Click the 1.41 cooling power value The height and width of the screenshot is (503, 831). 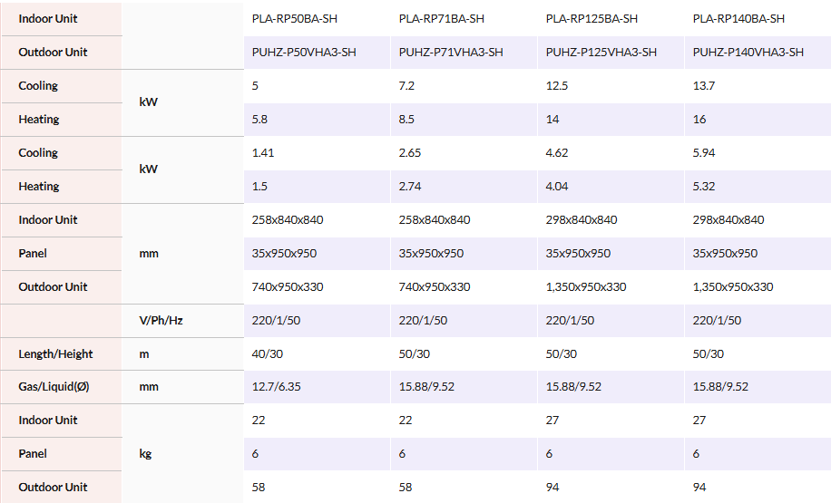(263, 153)
